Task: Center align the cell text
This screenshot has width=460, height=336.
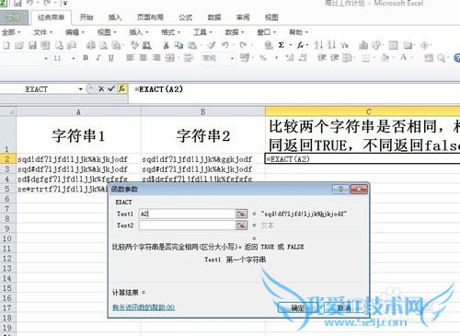Action: [x=144, y=58]
